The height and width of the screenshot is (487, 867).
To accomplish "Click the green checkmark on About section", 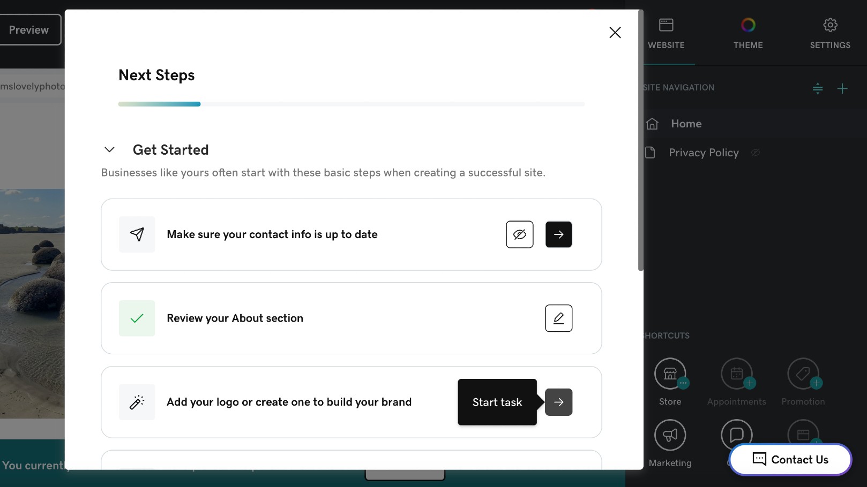I will pyautogui.click(x=137, y=318).
